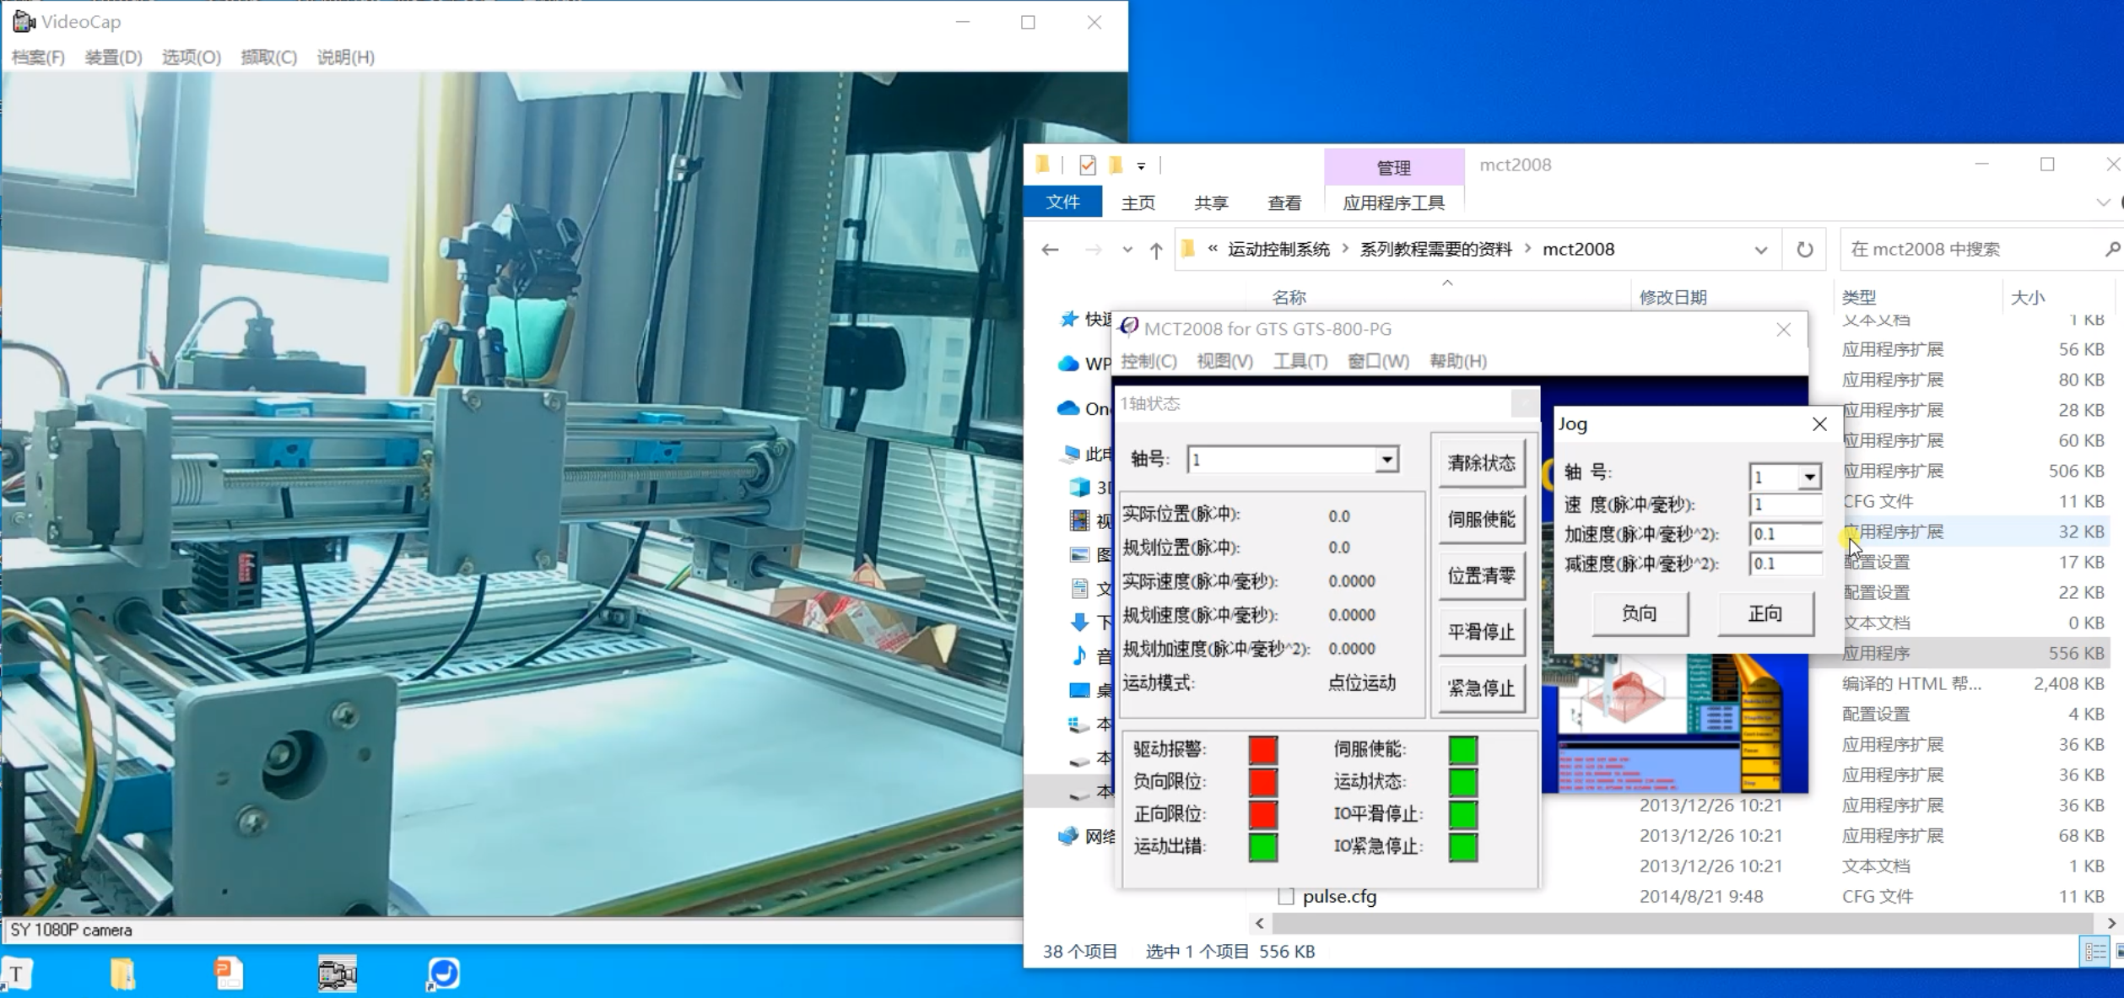Tick the checkbox beside pulse.cfg
The height and width of the screenshot is (998, 2124).
tap(1285, 896)
